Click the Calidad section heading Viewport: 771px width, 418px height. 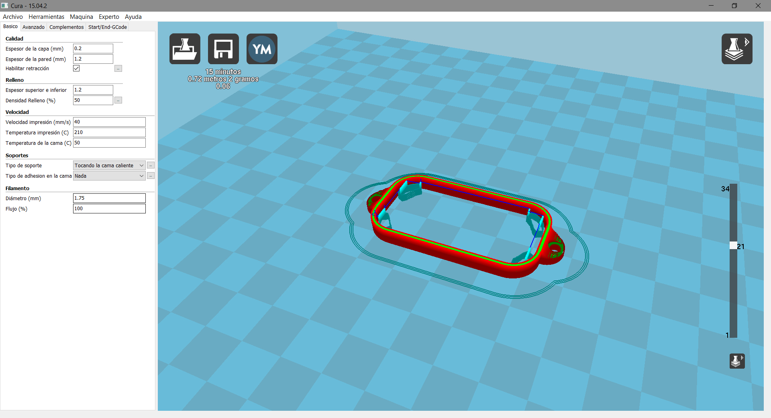[x=14, y=39]
